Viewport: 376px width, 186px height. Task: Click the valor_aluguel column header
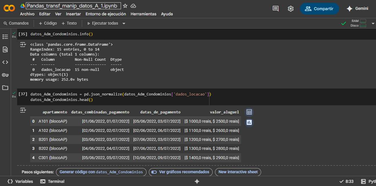[x=224, y=112]
